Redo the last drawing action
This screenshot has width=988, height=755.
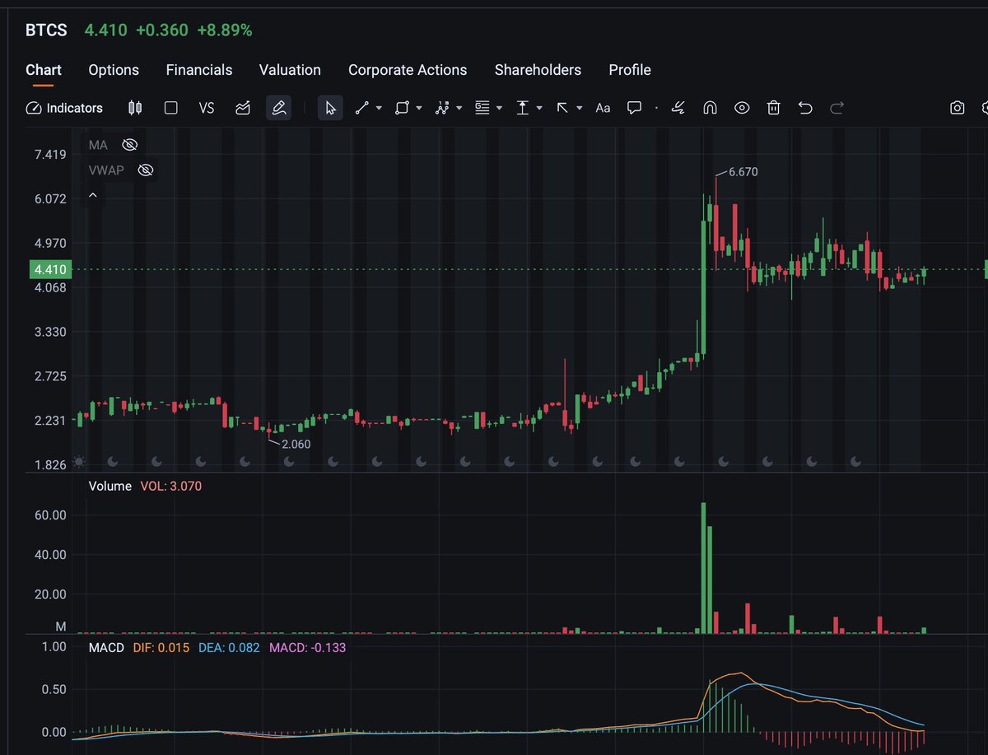pos(837,108)
